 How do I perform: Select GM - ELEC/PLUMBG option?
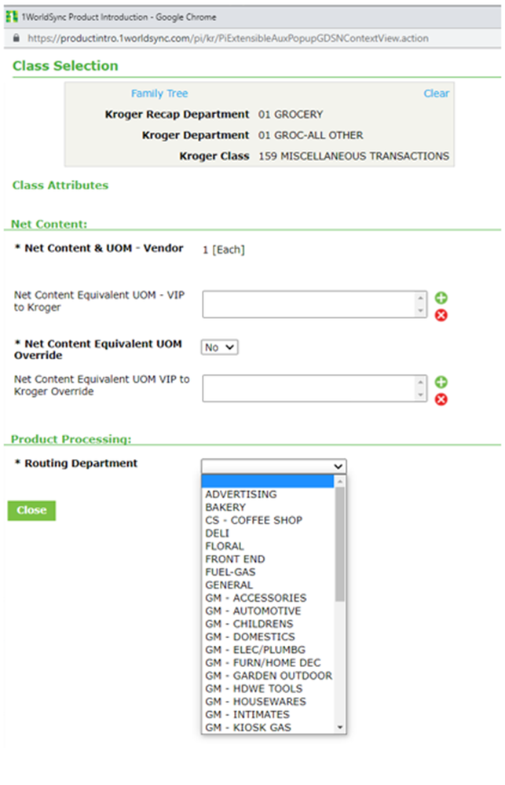(x=268, y=650)
